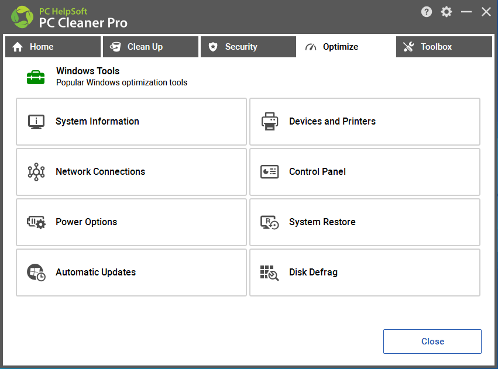Click the Home tab house icon
This screenshot has height=369, width=498.
tap(18, 47)
